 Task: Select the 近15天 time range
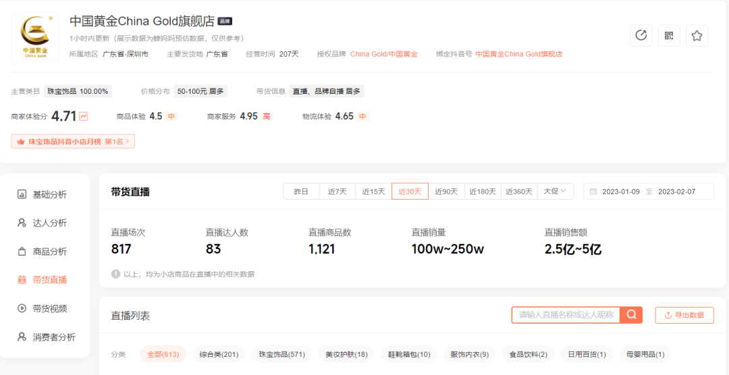click(x=374, y=192)
